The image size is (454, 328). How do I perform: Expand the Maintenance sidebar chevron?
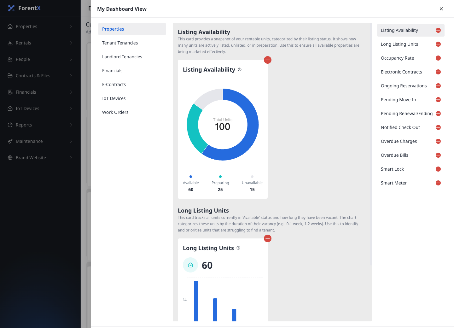pos(71,141)
